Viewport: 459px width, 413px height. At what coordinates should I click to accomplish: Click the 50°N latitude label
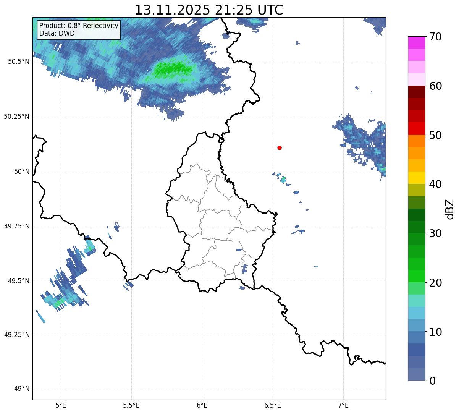coord(22,172)
